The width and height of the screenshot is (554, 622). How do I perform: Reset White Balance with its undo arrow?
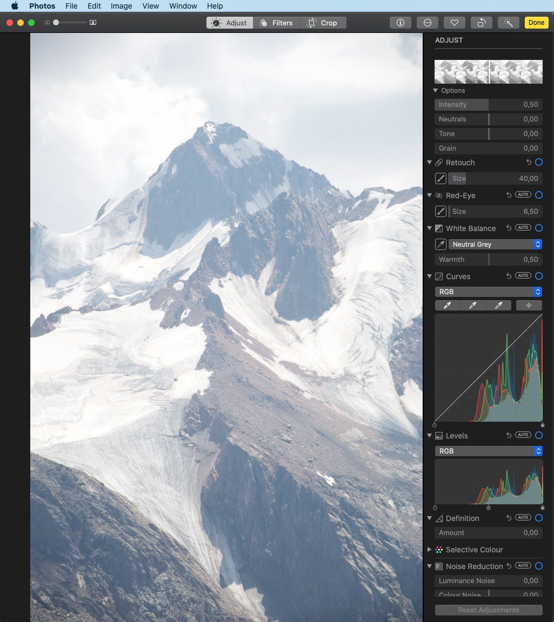pos(509,228)
